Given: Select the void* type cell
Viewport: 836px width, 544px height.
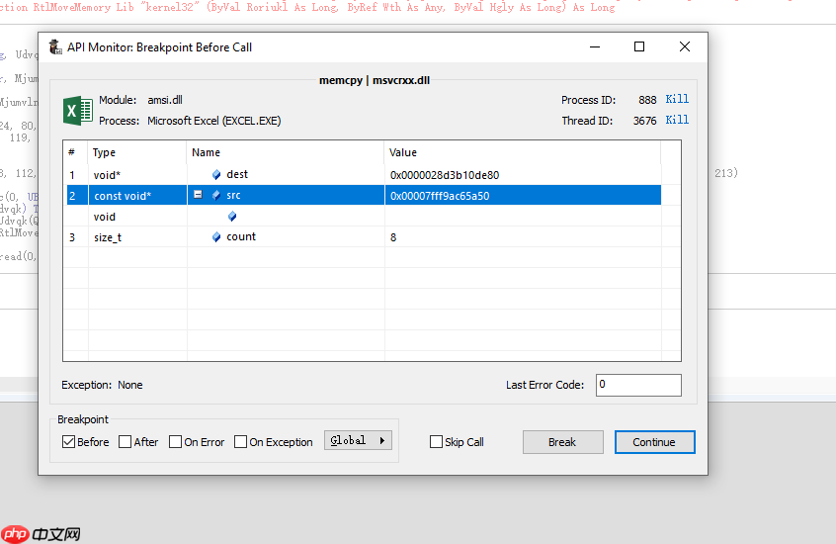Looking at the screenshot, I should click(107, 175).
